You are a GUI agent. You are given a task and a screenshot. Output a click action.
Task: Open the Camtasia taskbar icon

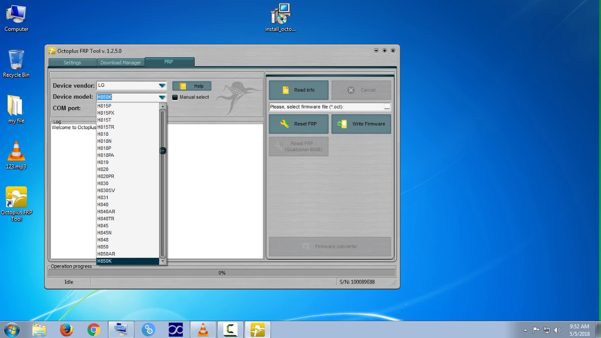pos(230,330)
